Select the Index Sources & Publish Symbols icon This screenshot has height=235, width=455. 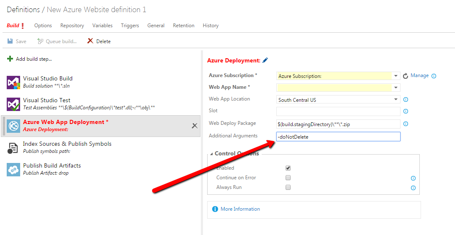[13, 148]
